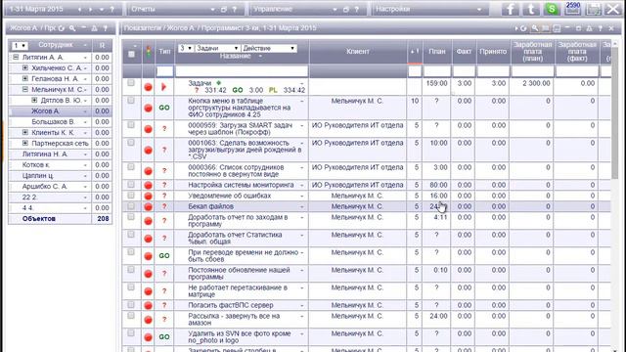Check the box for 0000959 Загрузка SMART задач
This screenshot has width=626, height=352.
pyautogui.click(x=131, y=125)
